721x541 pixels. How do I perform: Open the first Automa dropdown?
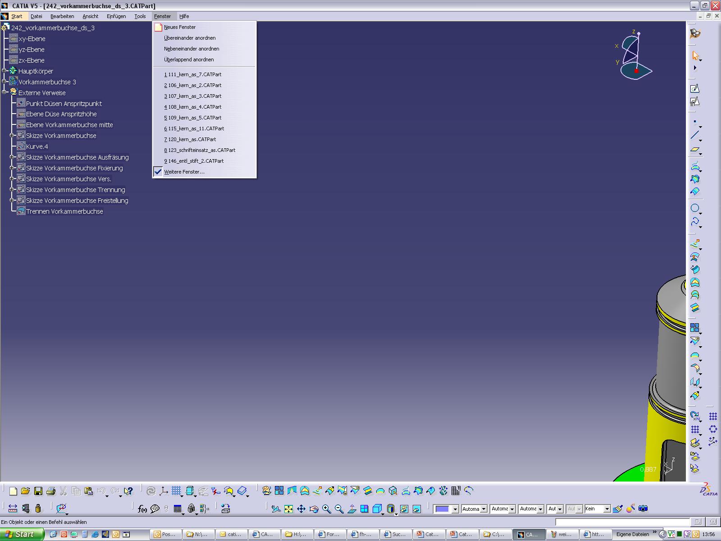[484, 509]
